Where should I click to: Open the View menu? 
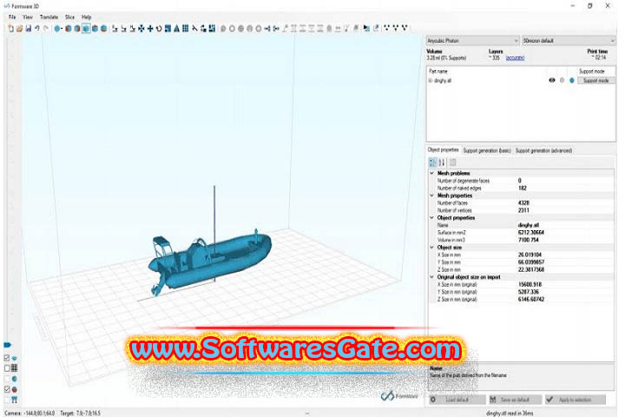pyautogui.click(x=28, y=17)
